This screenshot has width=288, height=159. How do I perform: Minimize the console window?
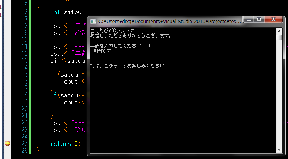tap(249, 19)
